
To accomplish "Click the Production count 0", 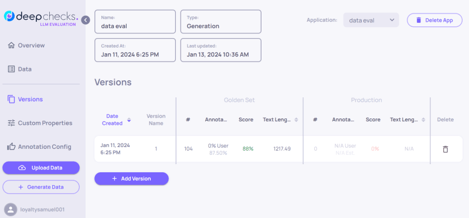I will 315,149.
